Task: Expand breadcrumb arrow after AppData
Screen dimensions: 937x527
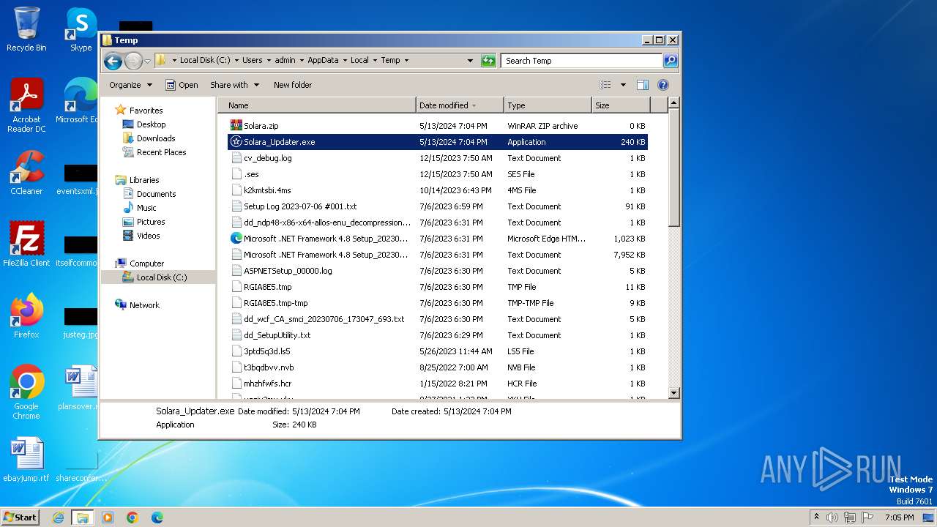Action: coord(345,61)
